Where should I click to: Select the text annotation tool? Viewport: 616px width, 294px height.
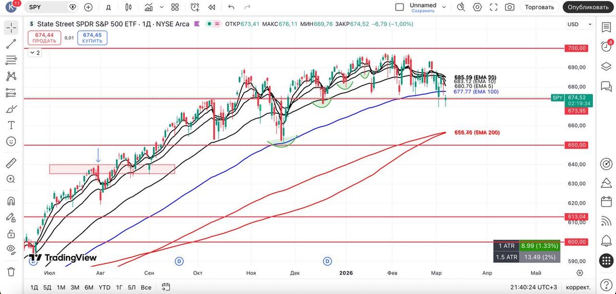pyautogui.click(x=11, y=125)
